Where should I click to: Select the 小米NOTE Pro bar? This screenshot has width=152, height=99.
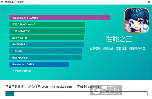click(47, 44)
